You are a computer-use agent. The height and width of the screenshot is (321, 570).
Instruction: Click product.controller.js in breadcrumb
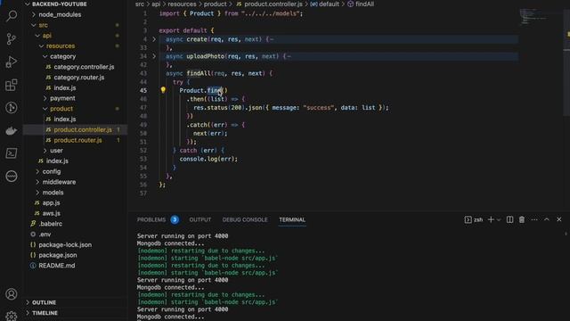coord(273,4)
